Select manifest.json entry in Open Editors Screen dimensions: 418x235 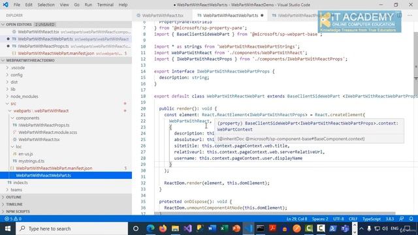click(x=56, y=54)
